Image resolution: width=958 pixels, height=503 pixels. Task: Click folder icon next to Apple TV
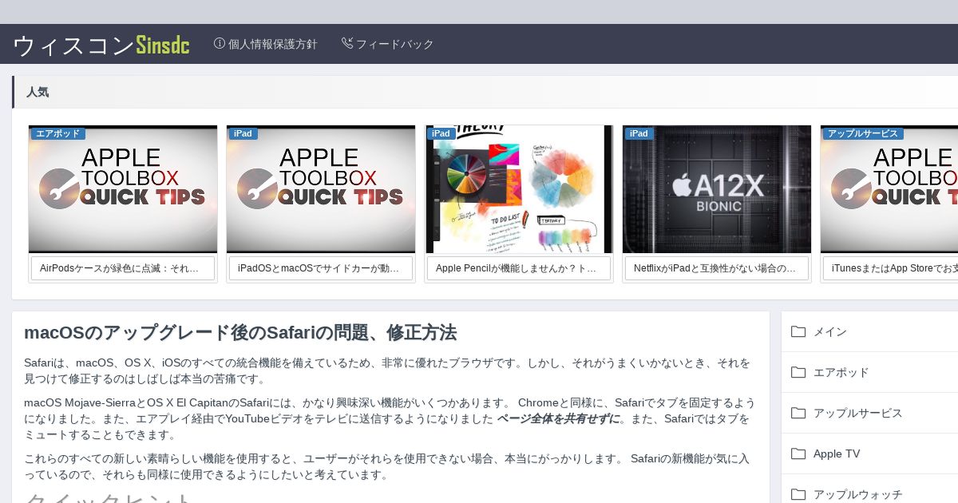798,453
